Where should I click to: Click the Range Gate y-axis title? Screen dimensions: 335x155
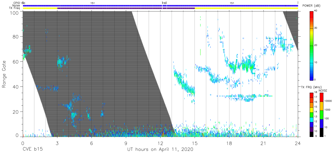4,74
